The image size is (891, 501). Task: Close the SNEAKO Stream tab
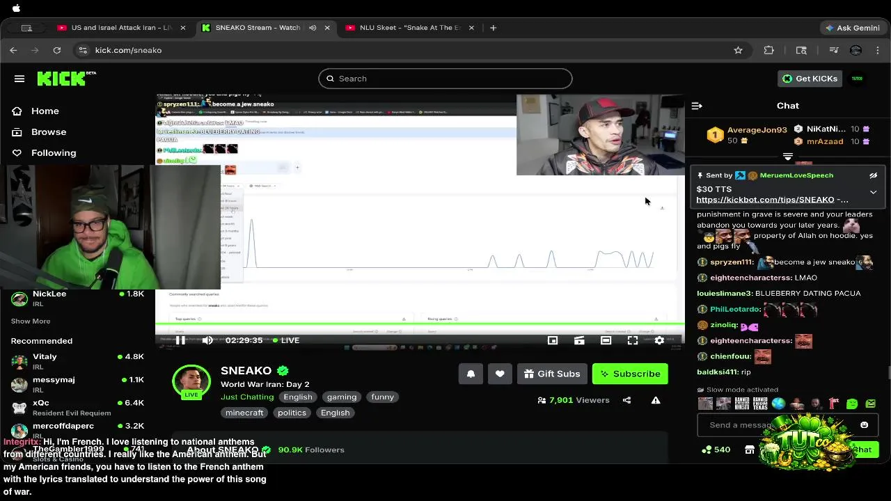327,28
